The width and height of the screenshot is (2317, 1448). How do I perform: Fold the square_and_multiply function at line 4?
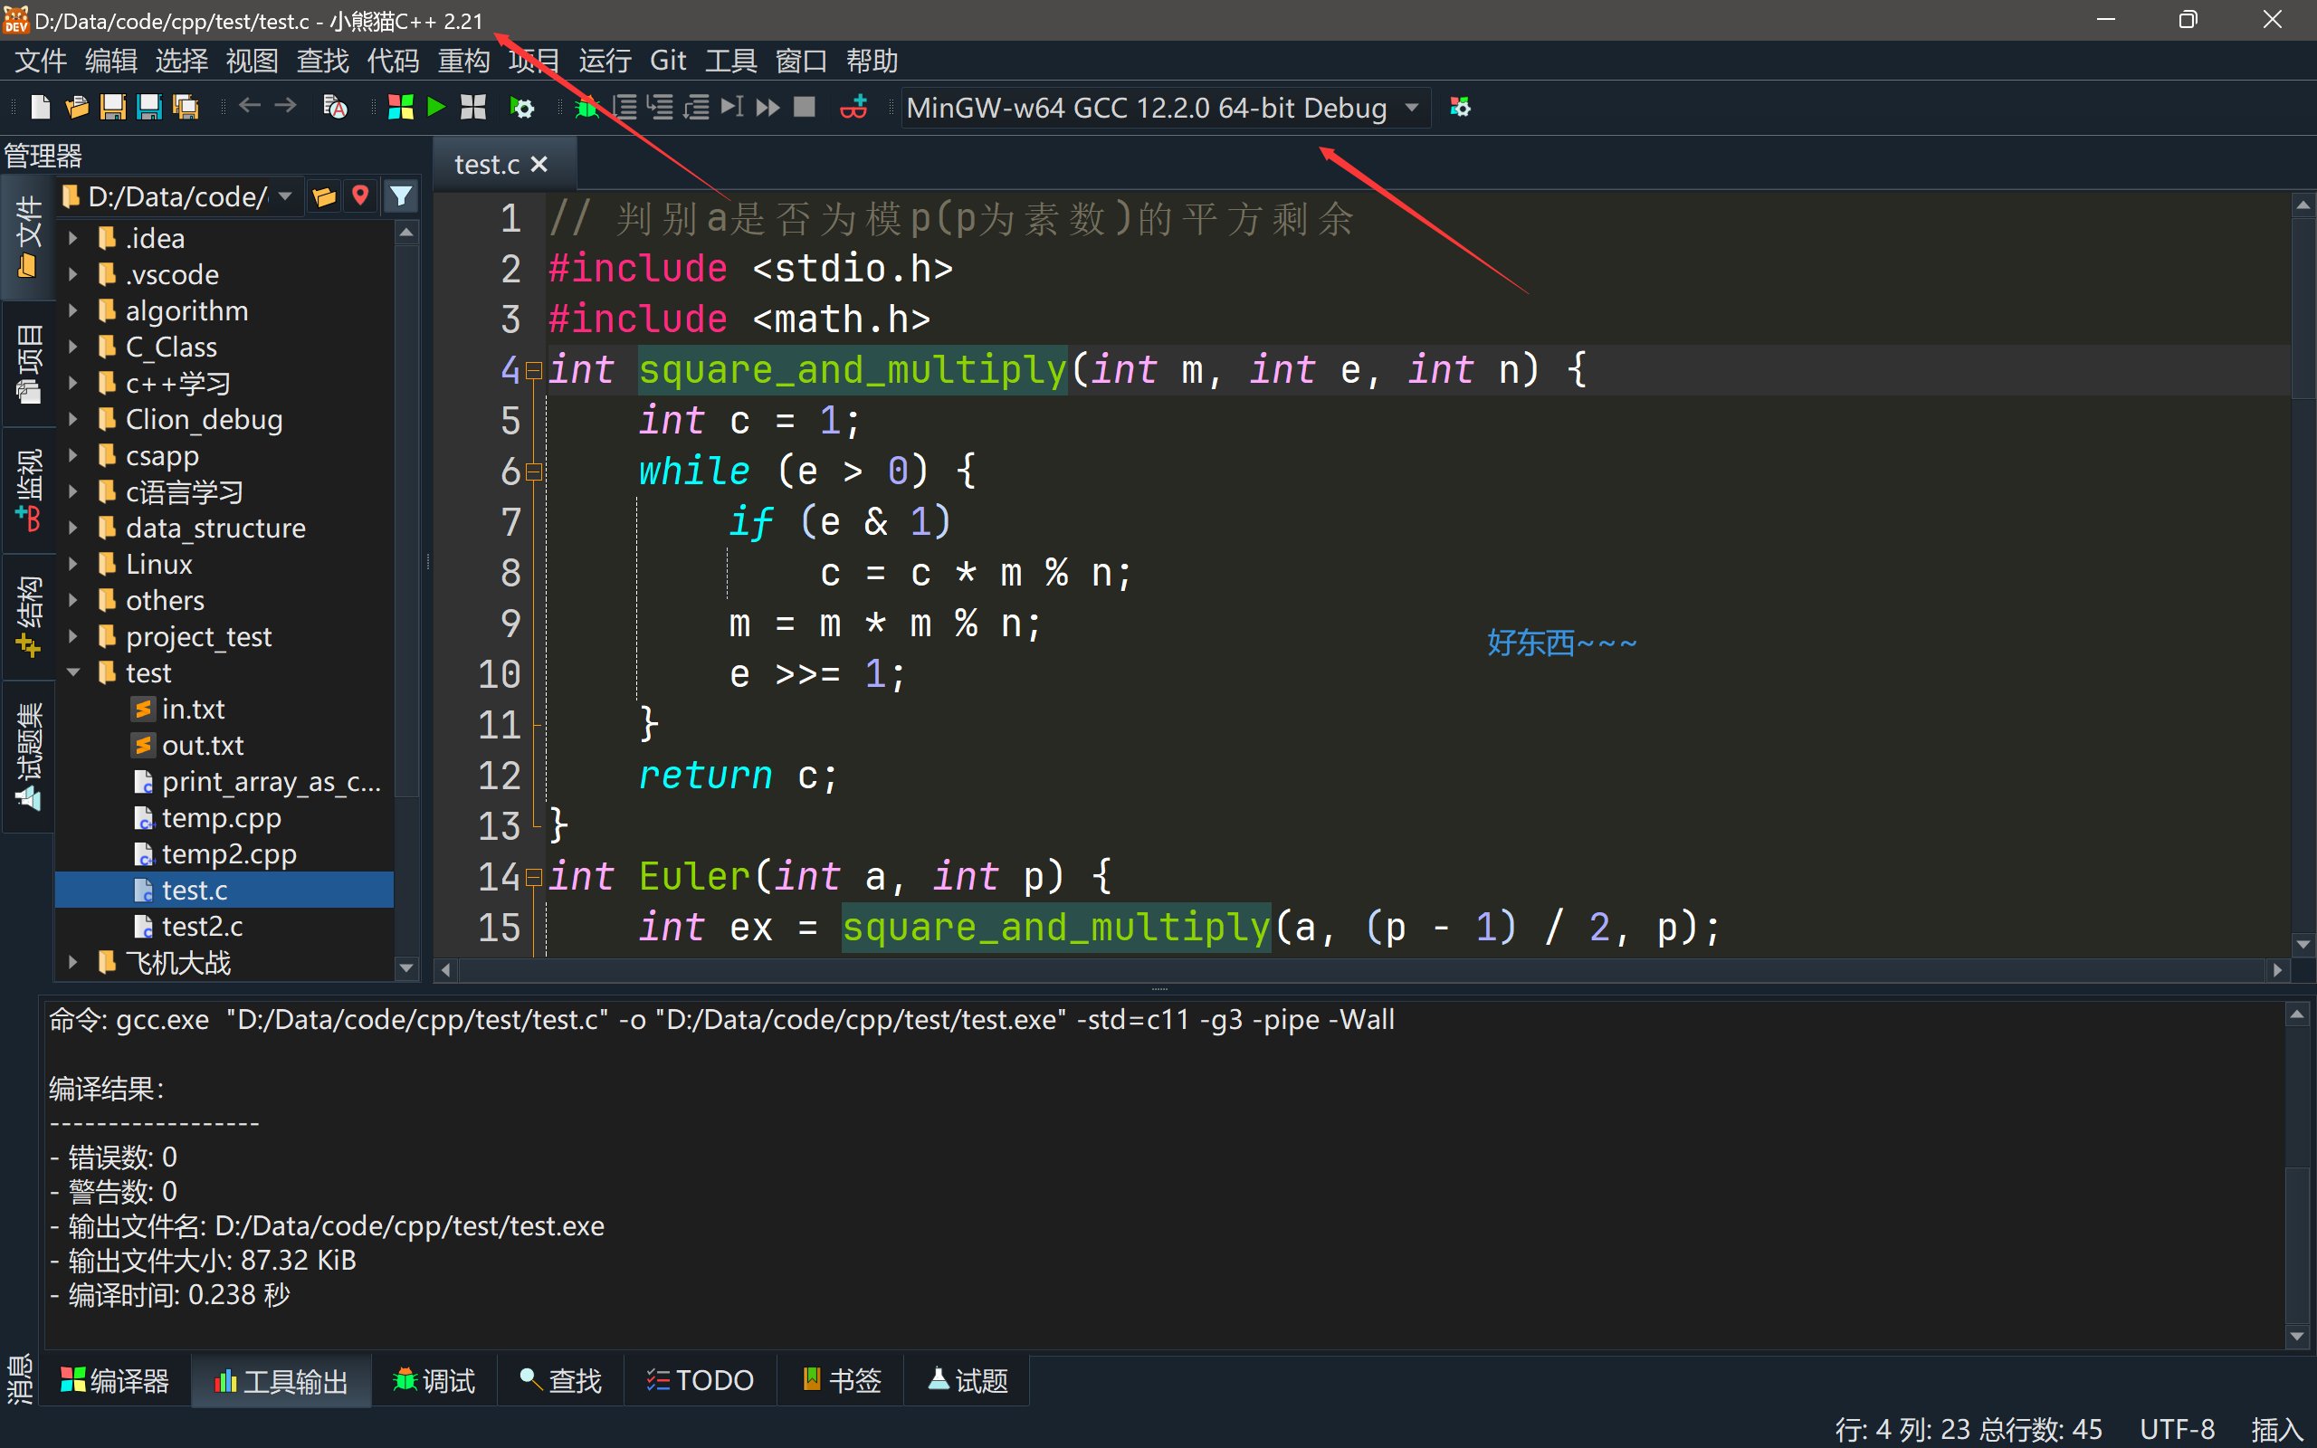click(x=534, y=369)
